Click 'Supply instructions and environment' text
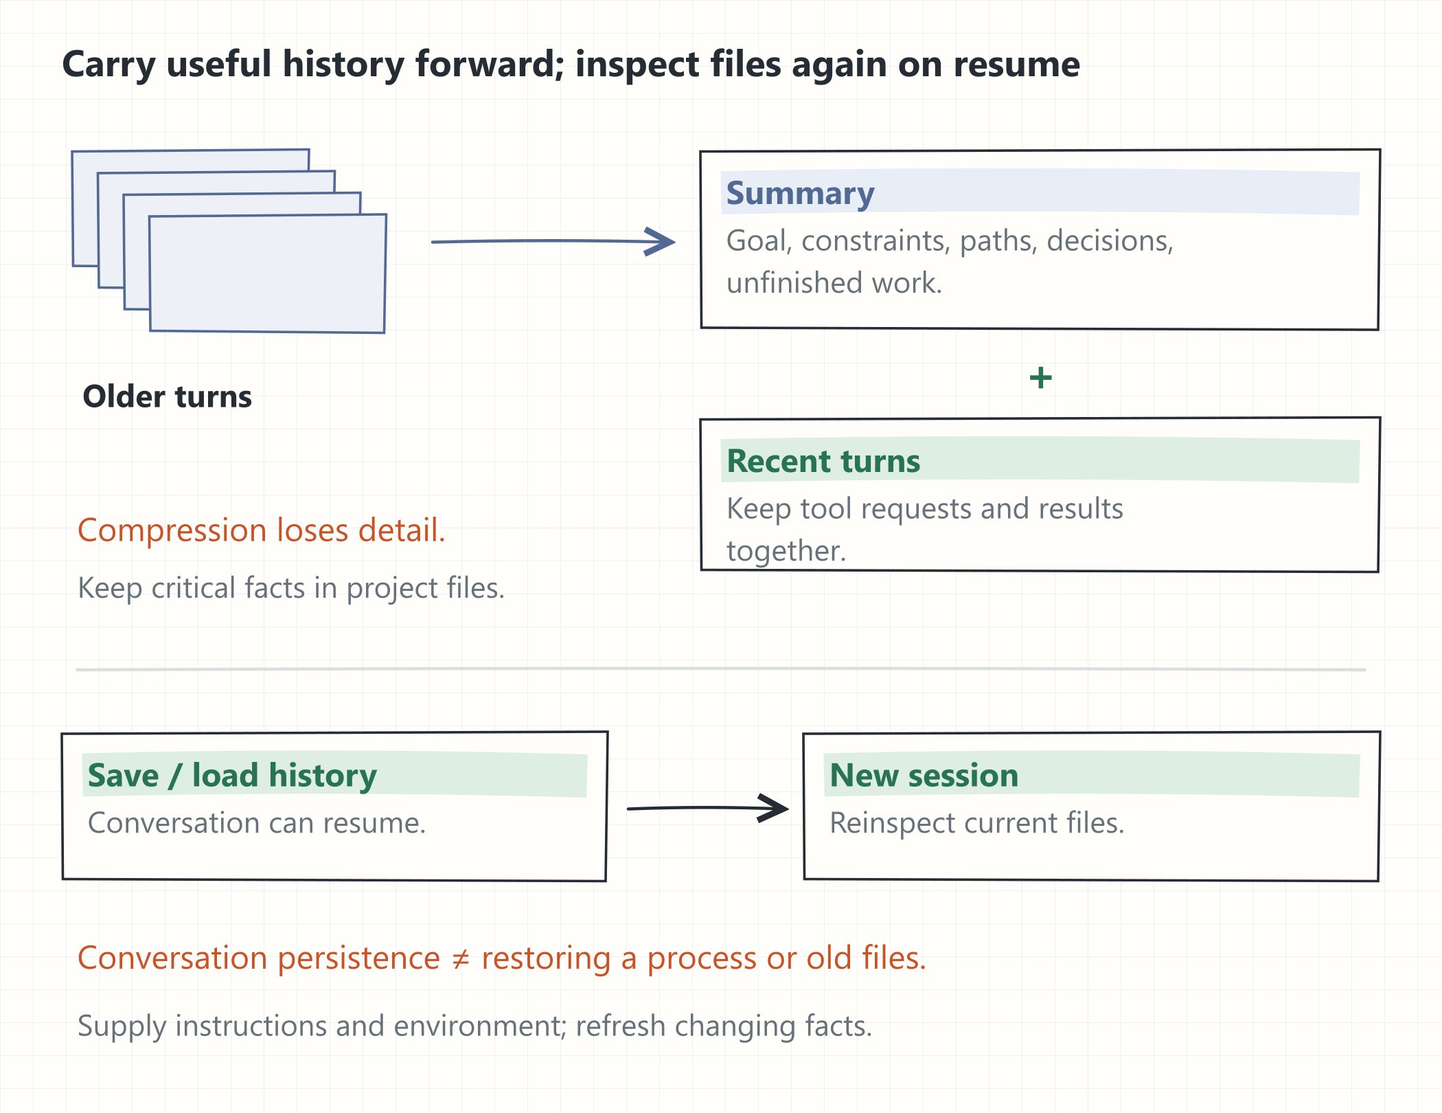Viewport: 1442px width, 1113px height. tap(474, 1026)
